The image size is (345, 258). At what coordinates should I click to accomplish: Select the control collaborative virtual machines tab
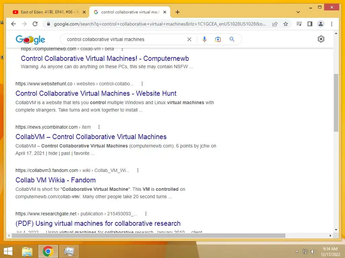coord(130,12)
